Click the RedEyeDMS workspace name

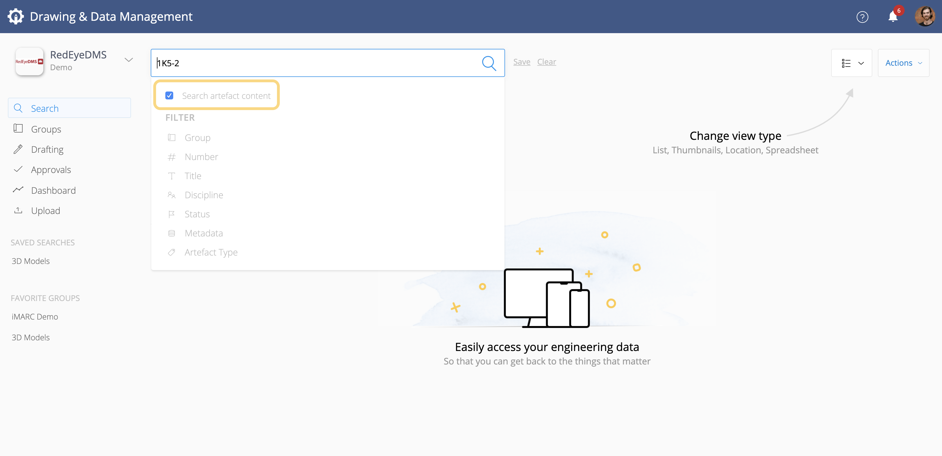pyautogui.click(x=78, y=55)
